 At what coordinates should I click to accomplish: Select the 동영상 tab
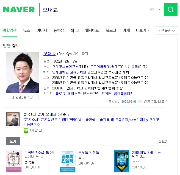point(59,30)
